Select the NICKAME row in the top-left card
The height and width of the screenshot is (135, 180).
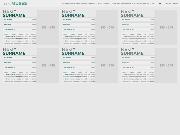pyautogui.click(x=20, y=20)
